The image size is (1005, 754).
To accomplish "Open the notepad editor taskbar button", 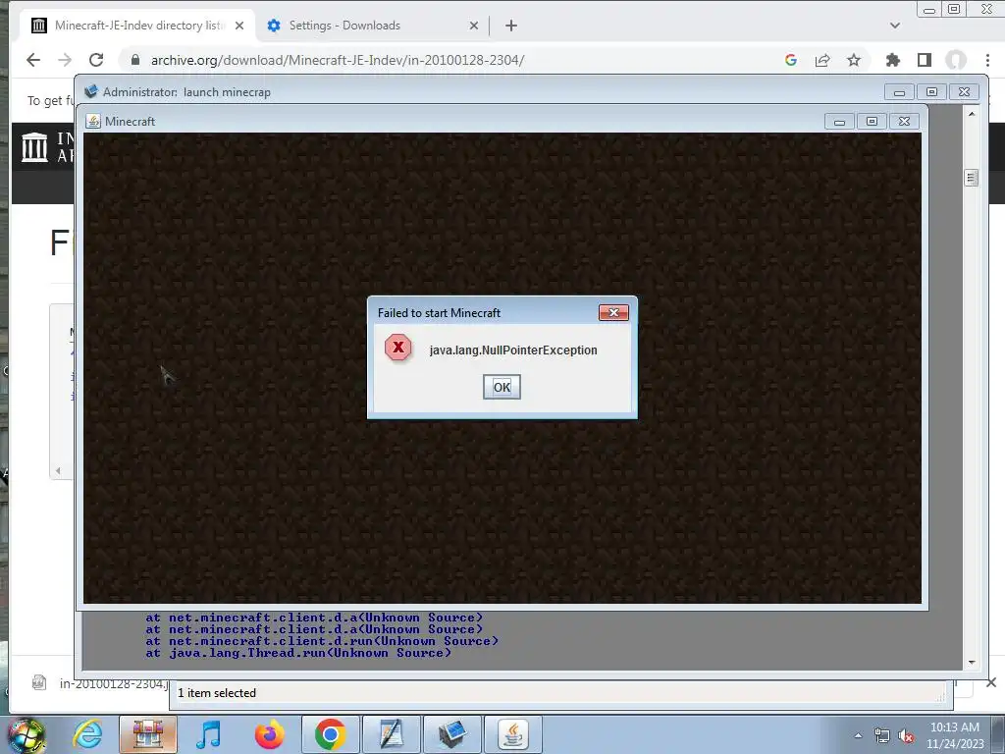I will [391, 734].
